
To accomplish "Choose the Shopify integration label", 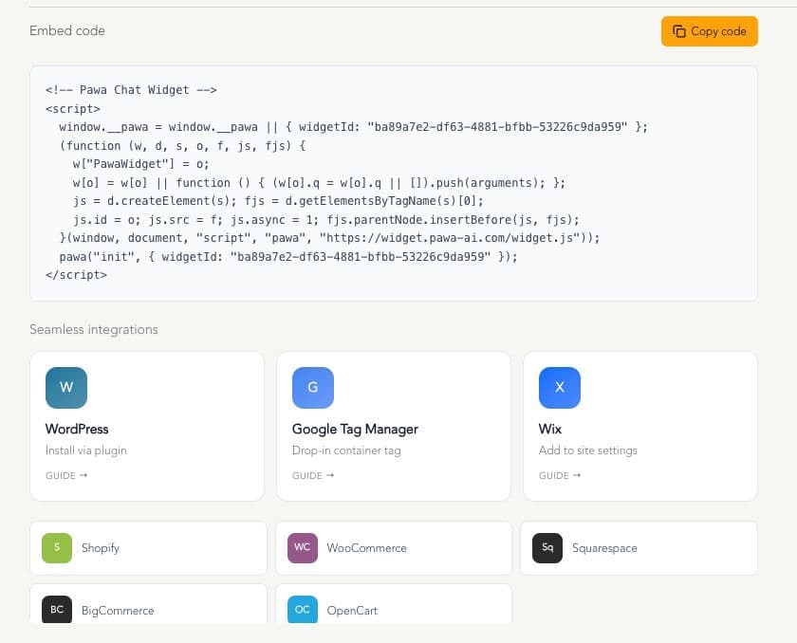I will 101,548.
